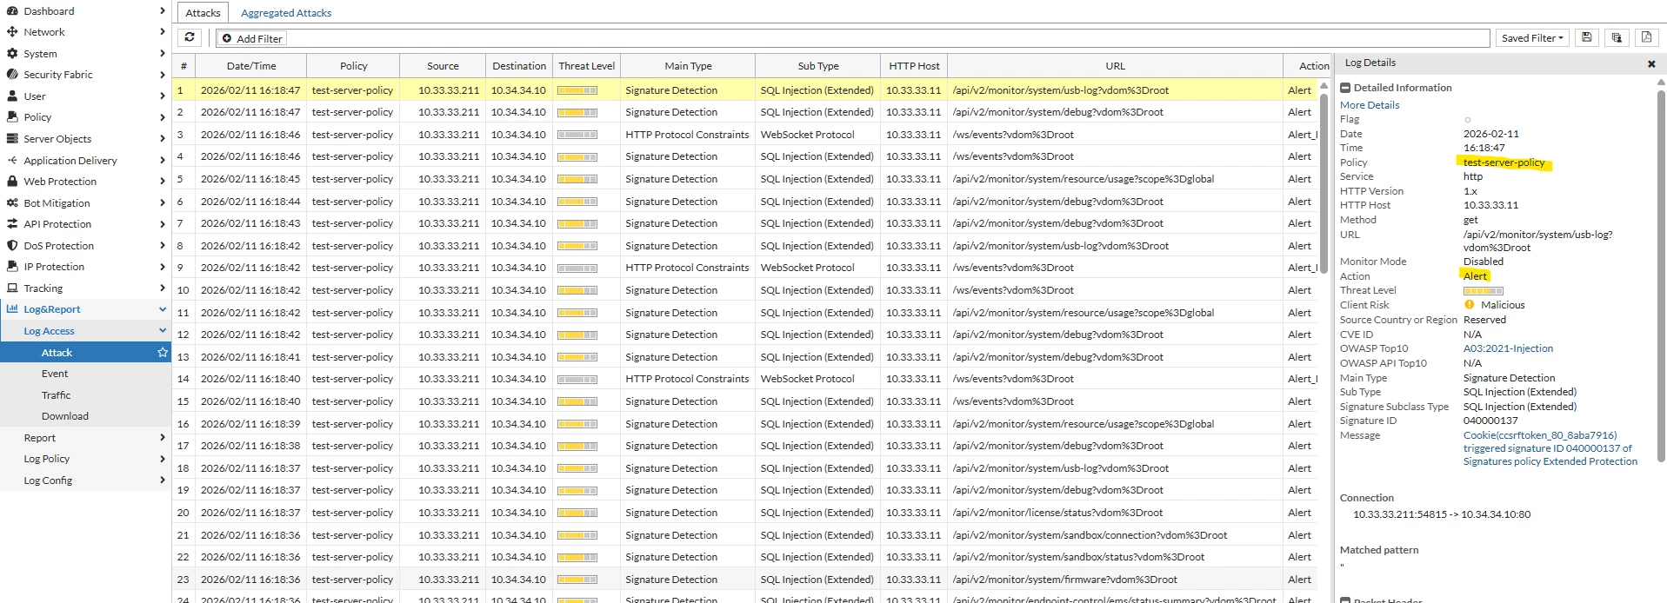Viewport: 1667px width, 603px height.
Task: Click the Policy icon in sidebar
Action: pyautogui.click(x=12, y=117)
